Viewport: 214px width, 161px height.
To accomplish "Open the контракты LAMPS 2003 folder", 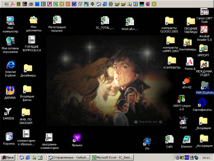I will point(170,40).
